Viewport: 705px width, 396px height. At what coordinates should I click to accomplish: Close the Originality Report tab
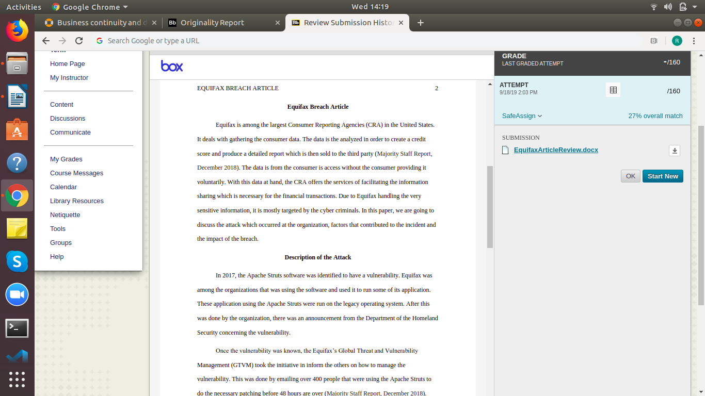tap(278, 23)
